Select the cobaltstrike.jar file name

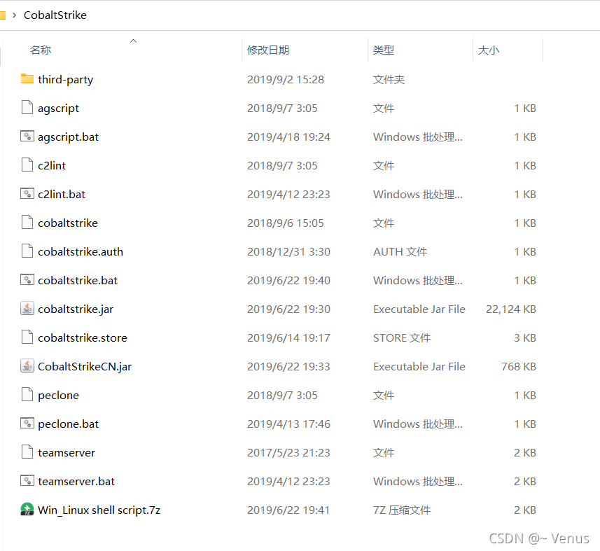point(76,309)
